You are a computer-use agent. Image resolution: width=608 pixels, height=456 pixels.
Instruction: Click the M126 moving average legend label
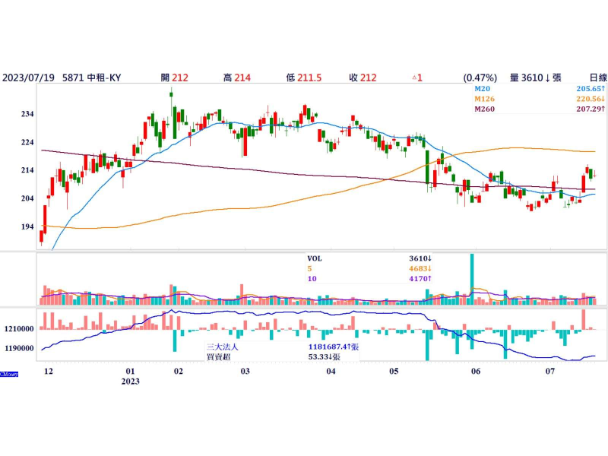484,99
